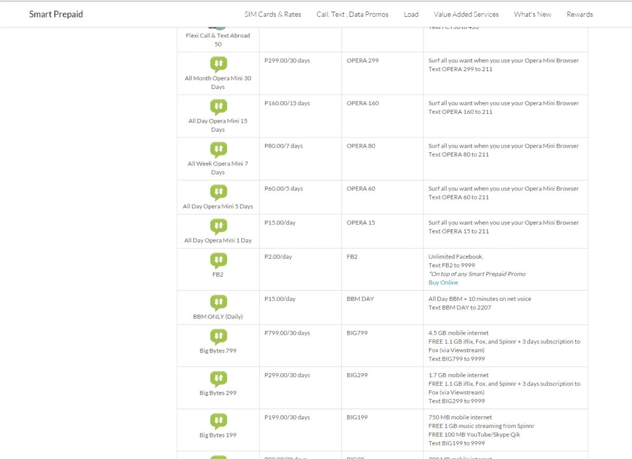Select the price P799.00/30 days
This screenshot has height=459, width=632.
[x=287, y=333]
